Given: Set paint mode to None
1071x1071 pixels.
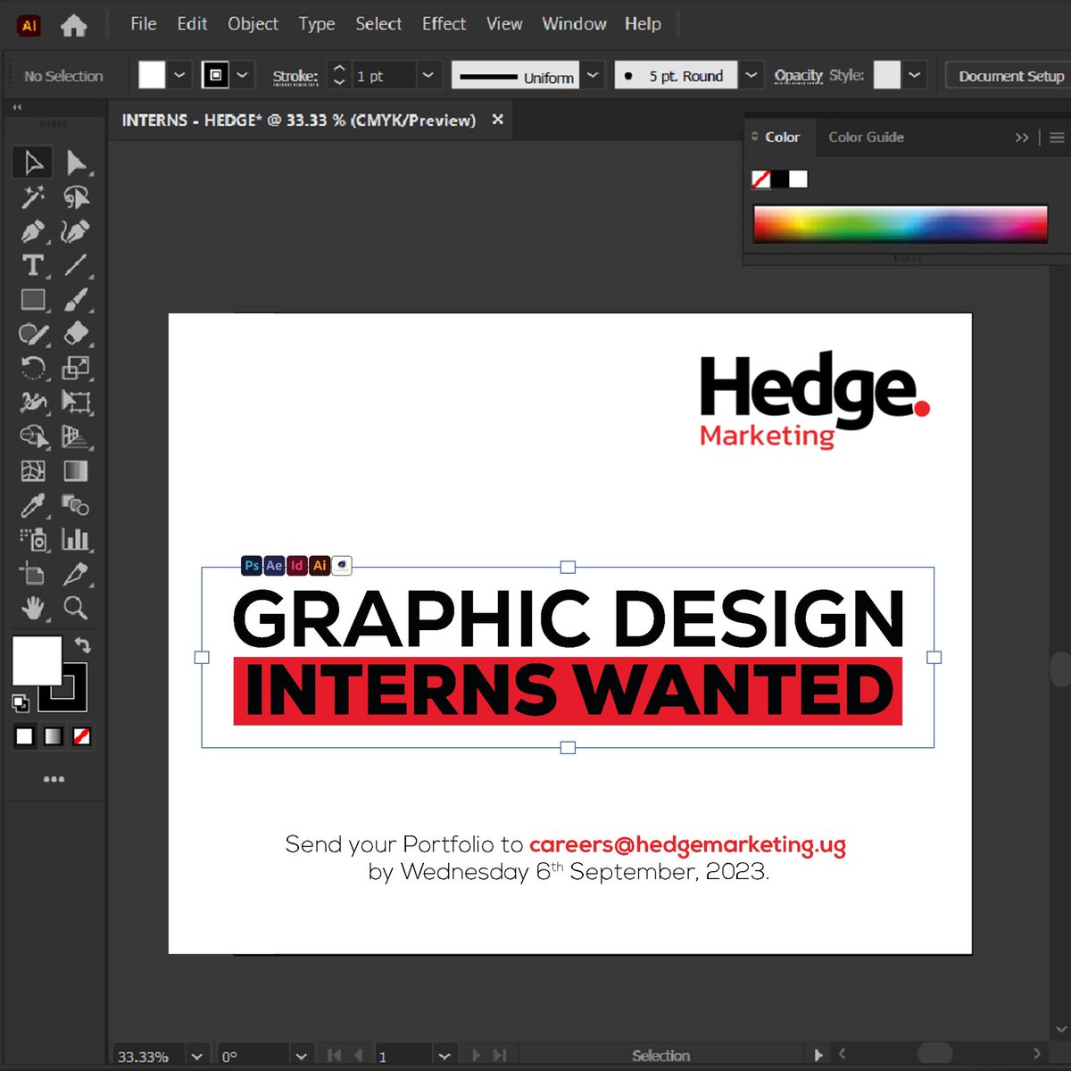Looking at the screenshot, I should pos(81,736).
